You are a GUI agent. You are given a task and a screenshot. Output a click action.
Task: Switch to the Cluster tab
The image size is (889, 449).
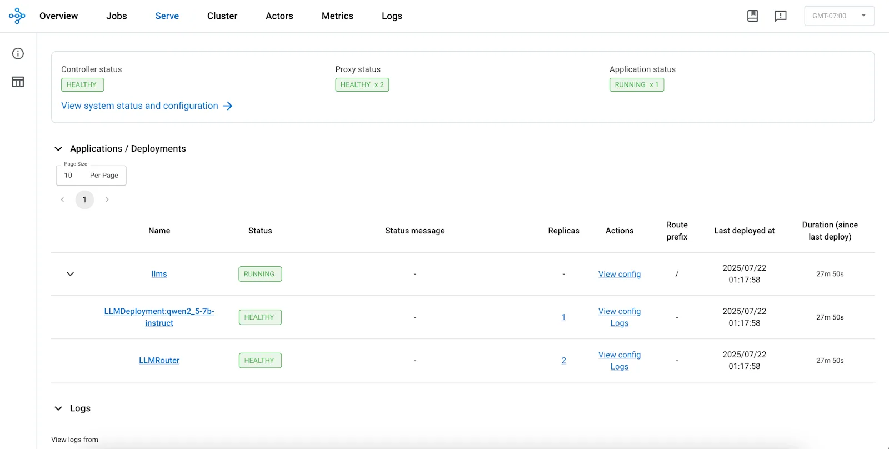(222, 16)
